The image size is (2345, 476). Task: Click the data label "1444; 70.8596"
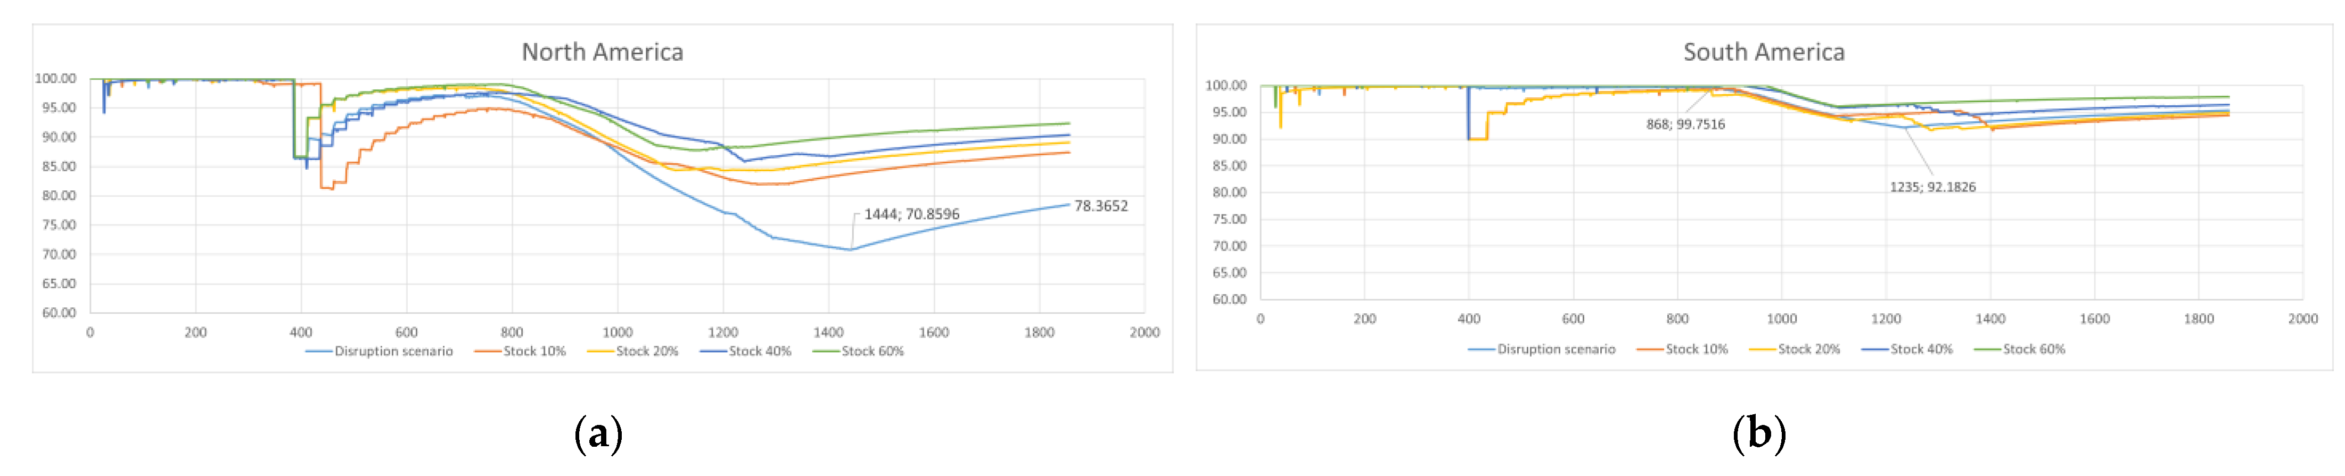[x=911, y=215]
